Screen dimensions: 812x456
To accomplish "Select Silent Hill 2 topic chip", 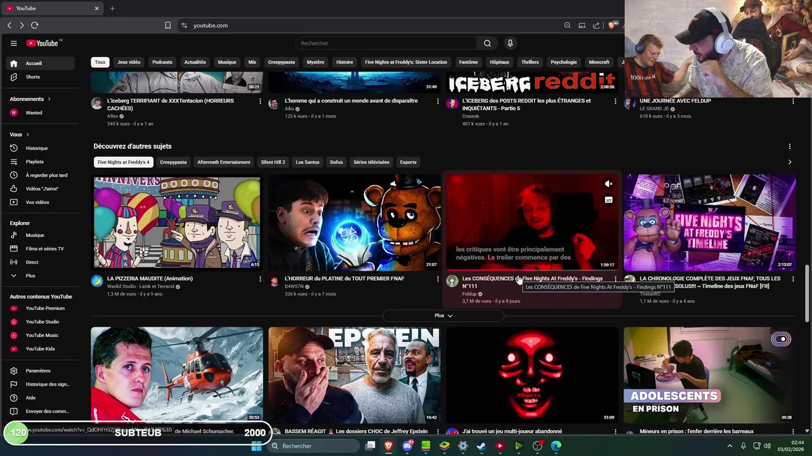I will 273,162.
